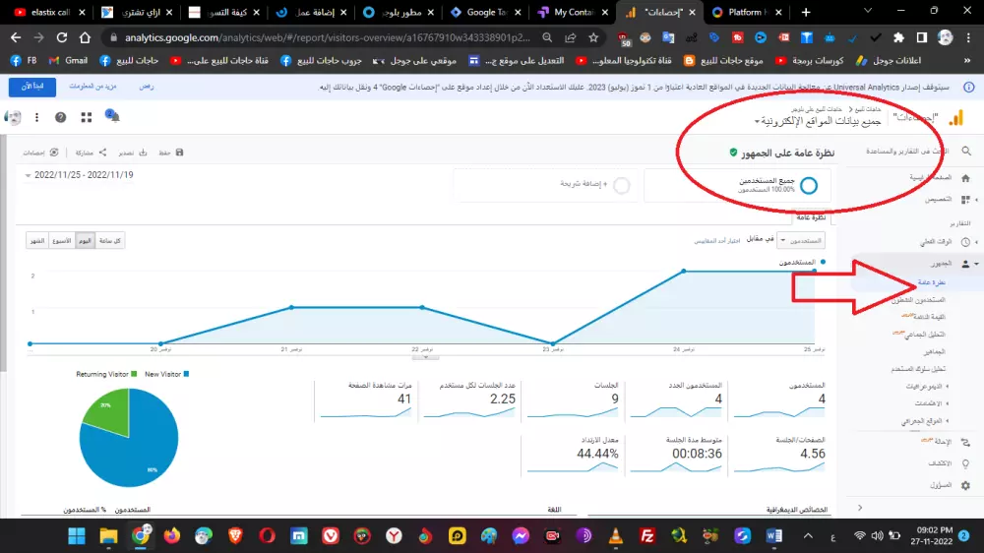Go to Home via house icon in sidebar
The height and width of the screenshot is (553, 984).
(966, 178)
